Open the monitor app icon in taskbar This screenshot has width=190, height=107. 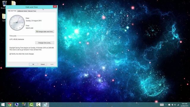(24, 104)
